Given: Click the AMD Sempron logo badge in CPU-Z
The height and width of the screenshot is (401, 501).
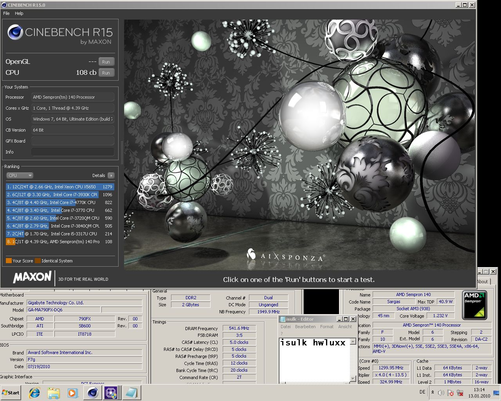Looking at the screenshot, I should click(474, 305).
